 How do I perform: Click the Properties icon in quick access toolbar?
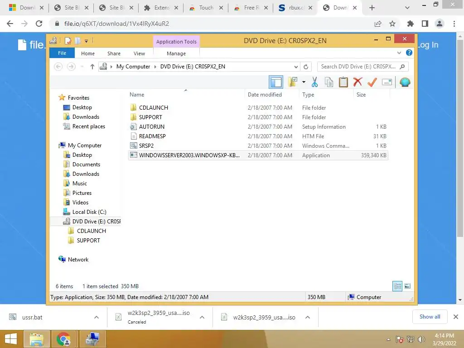click(68, 40)
